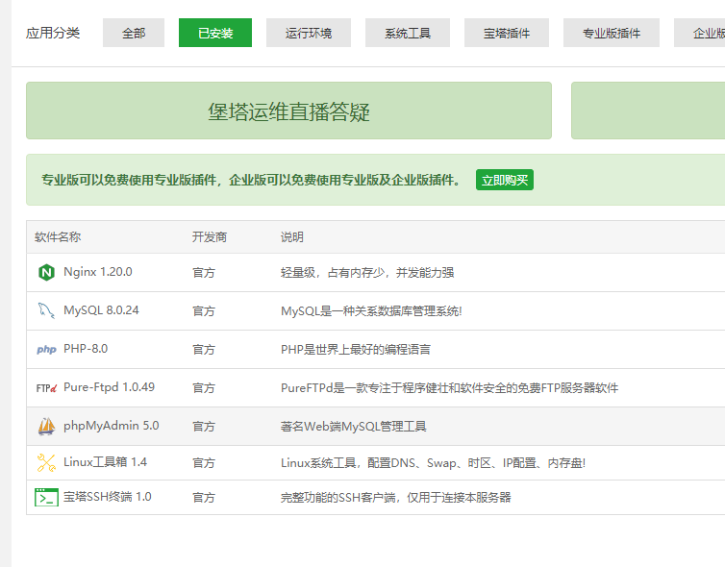Screen dimensions: 725x567
Task: Click the Pure-Ftpd FTP icon
Action: coord(46,387)
